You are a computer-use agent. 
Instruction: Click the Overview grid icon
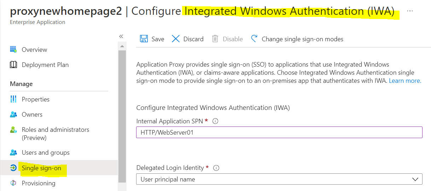tap(13, 49)
